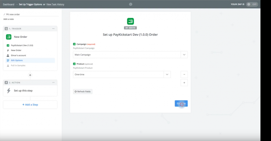Edit the zap name PK new order
The image size is (271, 141).
pyautogui.click(x=13, y=14)
